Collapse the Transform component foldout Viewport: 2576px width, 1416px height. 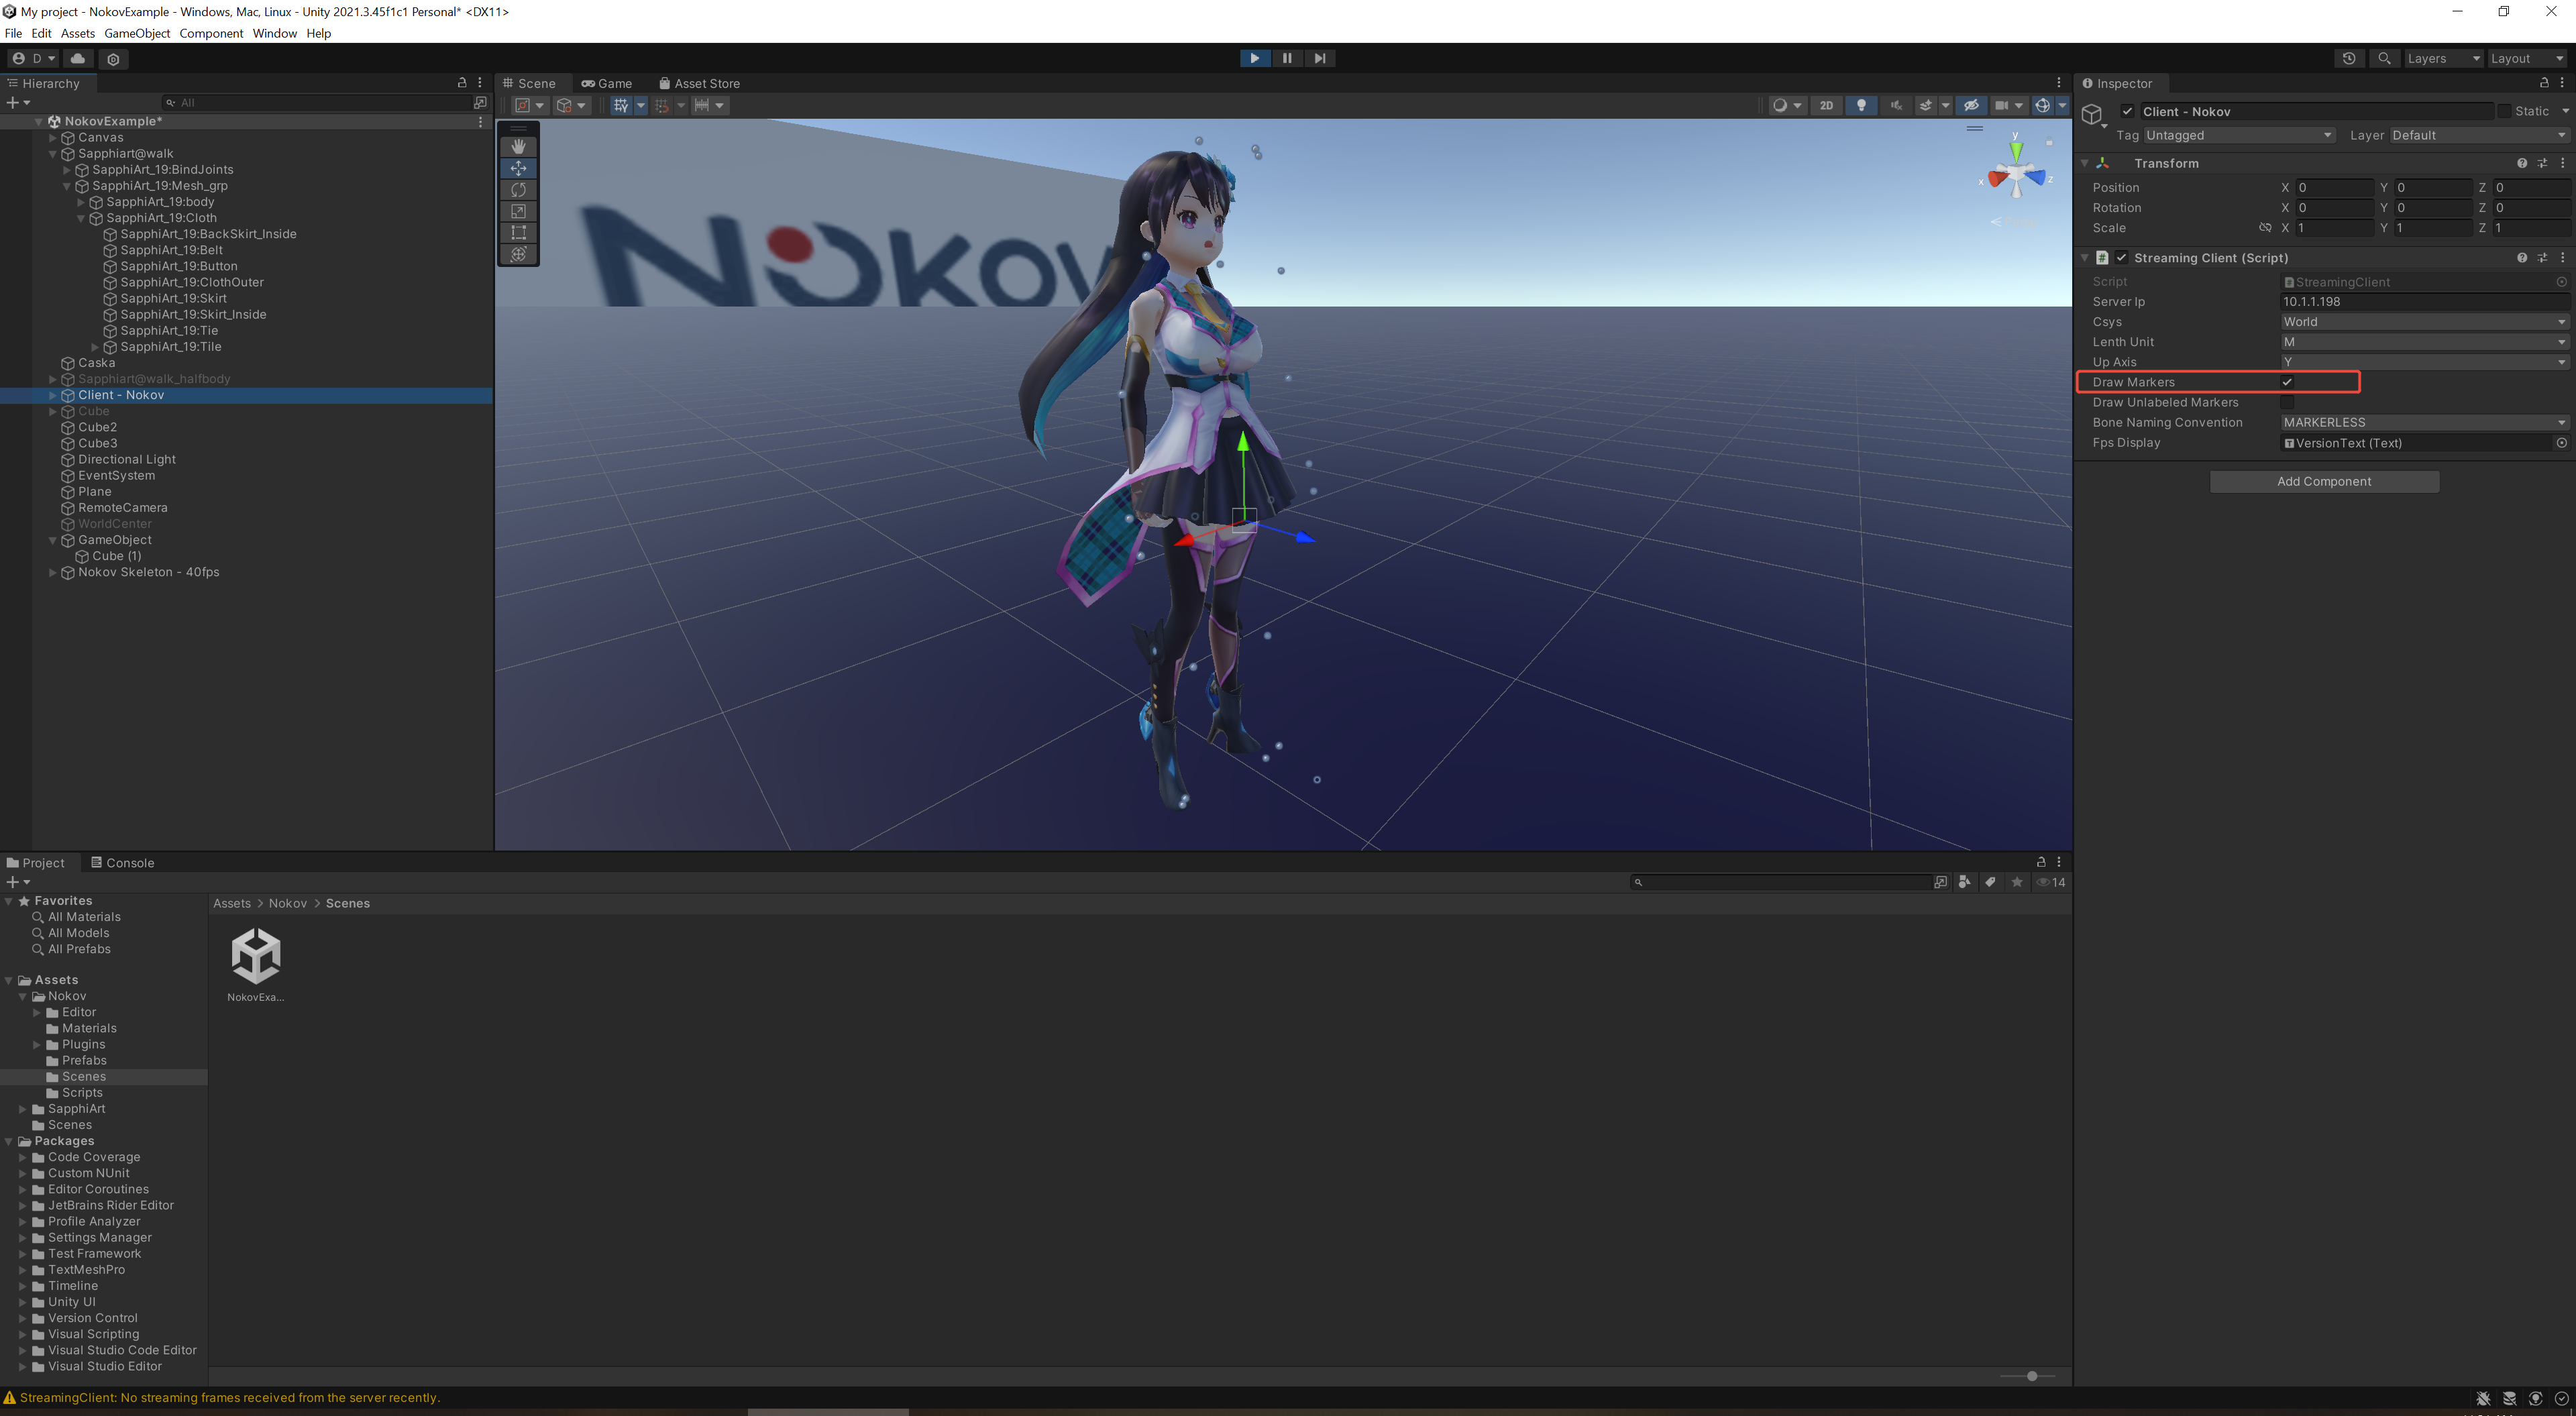(x=2086, y=163)
